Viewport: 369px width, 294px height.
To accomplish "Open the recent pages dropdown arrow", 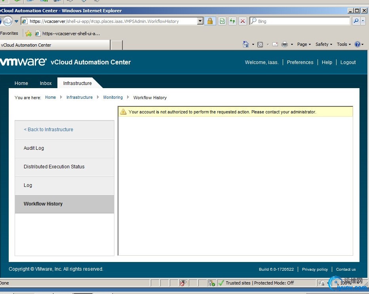I will pos(16,21).
